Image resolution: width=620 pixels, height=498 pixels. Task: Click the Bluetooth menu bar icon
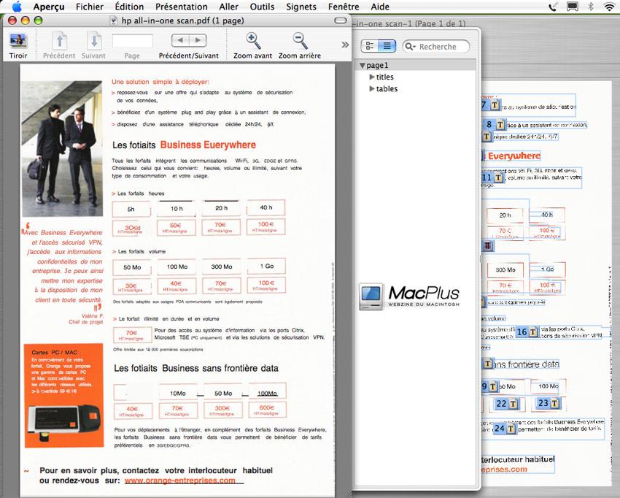[x=591, y=7]
